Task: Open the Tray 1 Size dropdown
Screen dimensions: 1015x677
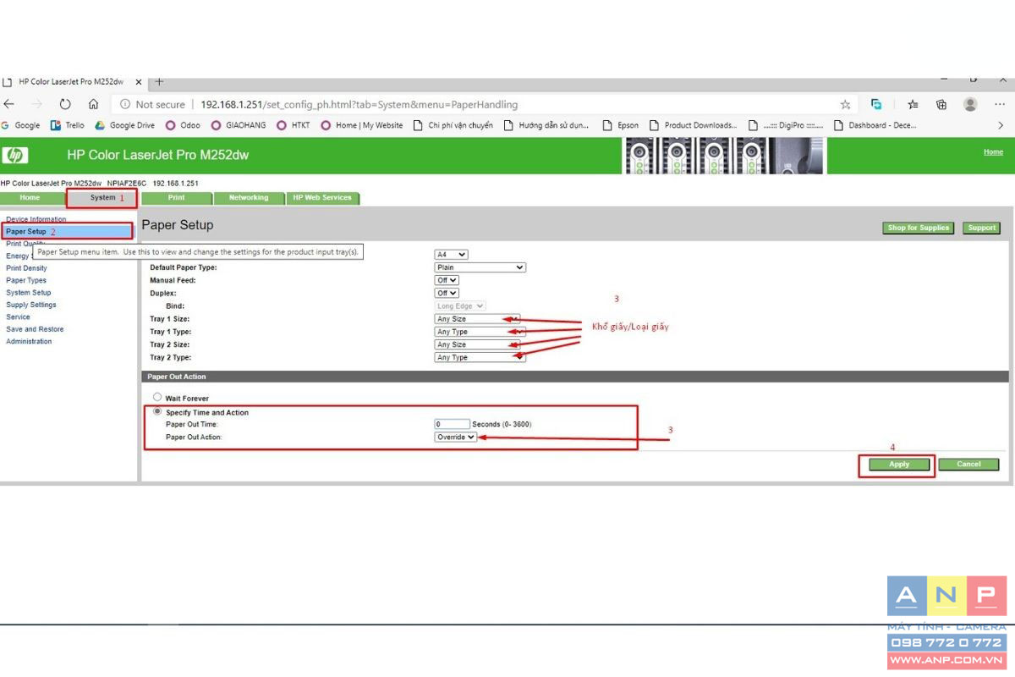Action: click(477, 319)
